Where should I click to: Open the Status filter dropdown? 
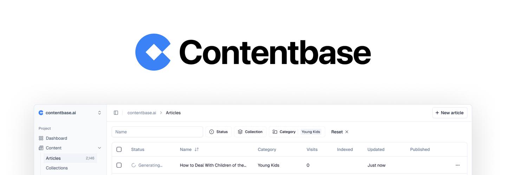click(219, 132)
